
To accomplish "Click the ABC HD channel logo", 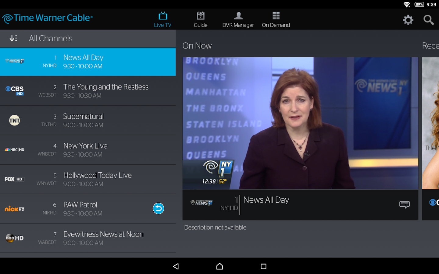I will (14, 238).
